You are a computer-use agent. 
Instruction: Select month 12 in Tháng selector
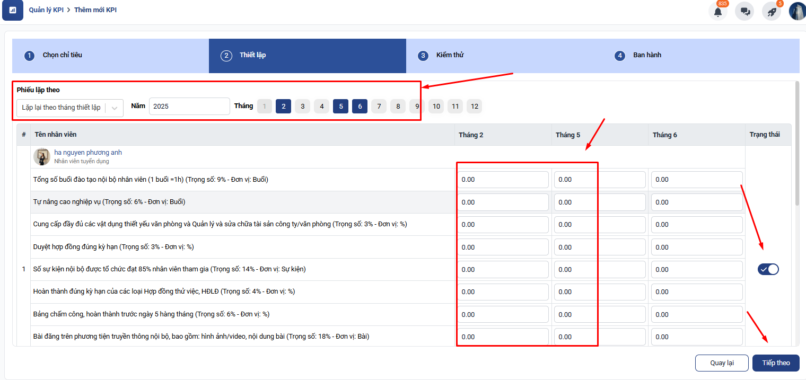tap(475, 107)
